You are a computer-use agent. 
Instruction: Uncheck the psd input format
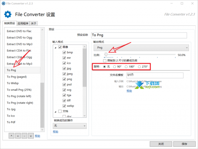pos(64,84)
